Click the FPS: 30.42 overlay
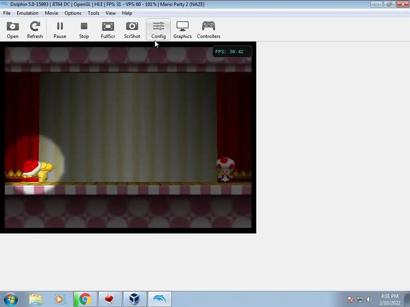This screenshot has width=410, height=307. pyautogui.click(x=232, y=52)
